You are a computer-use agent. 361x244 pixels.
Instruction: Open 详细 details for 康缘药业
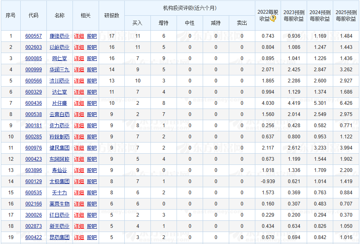click(x=79, y=36)
